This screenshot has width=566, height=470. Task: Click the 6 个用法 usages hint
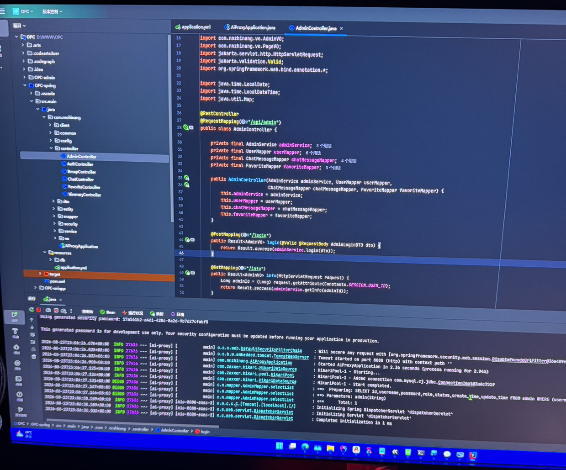pyautogui.click(x=313, y=153)
